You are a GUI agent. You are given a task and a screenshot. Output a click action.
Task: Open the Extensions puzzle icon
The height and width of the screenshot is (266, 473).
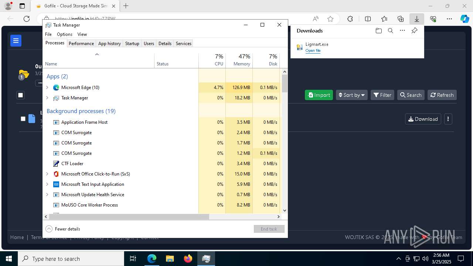[350, 19]
